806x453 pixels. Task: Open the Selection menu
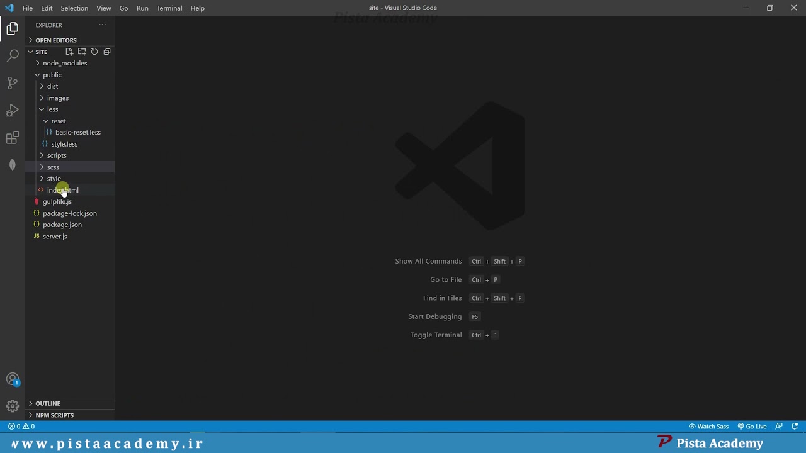click(74, 8)
